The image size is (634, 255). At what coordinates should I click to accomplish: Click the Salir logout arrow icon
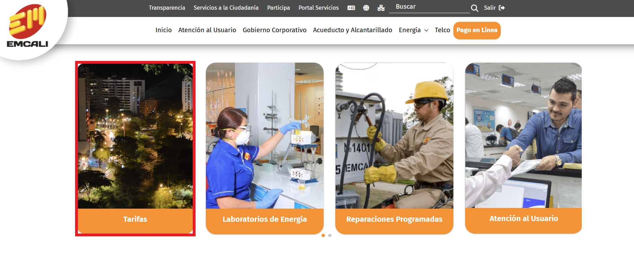502,8
